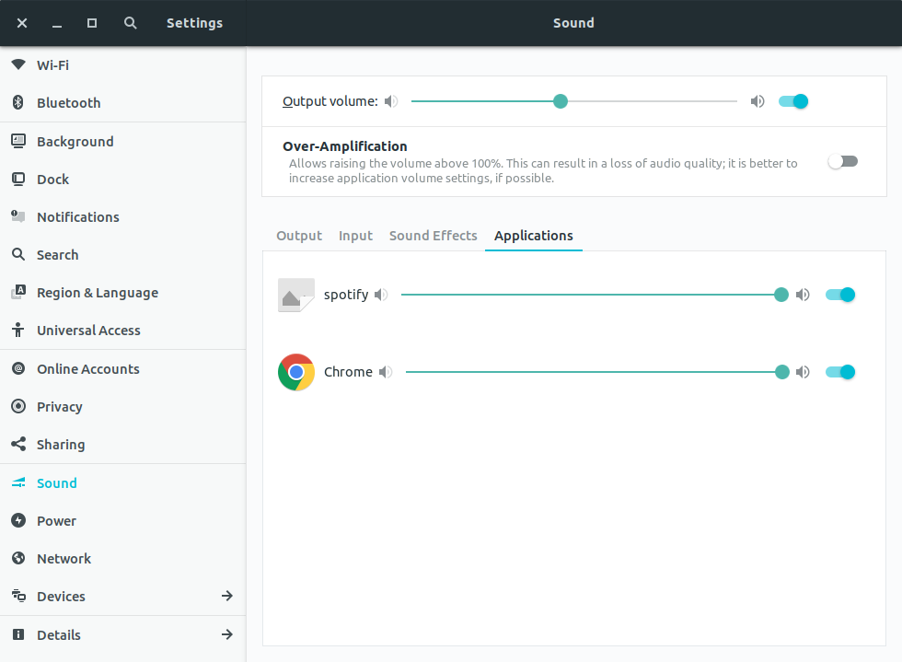
Task: Toggle the output volume mute switch
Action: pyautogui.click(x=793, y=101)
